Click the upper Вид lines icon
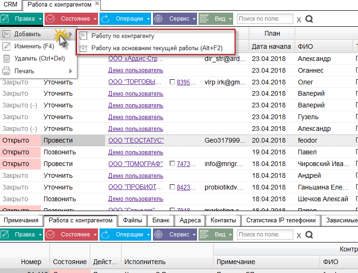 204,19
